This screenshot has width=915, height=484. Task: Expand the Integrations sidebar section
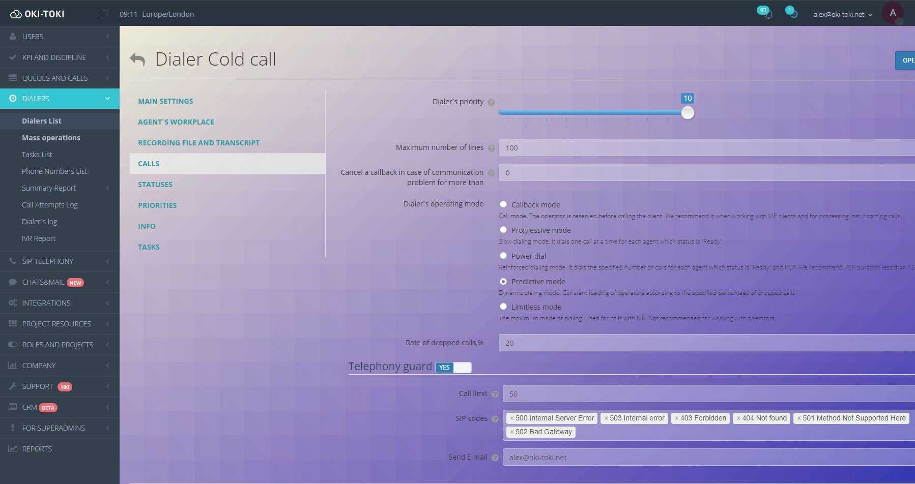coord(108,302)
